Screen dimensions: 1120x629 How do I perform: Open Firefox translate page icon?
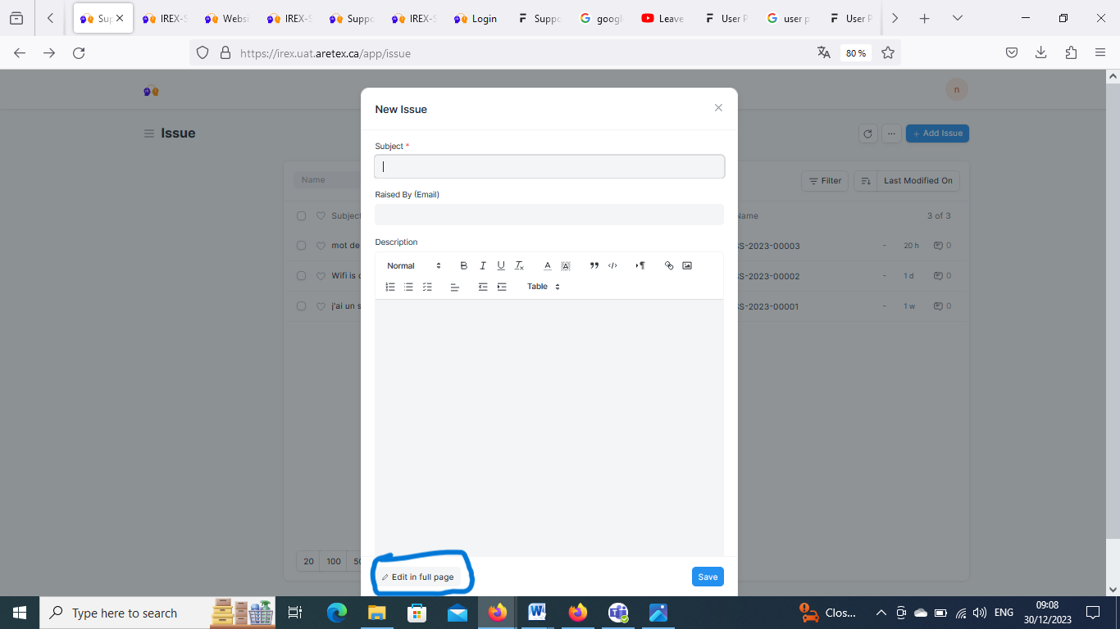(824, 52)
